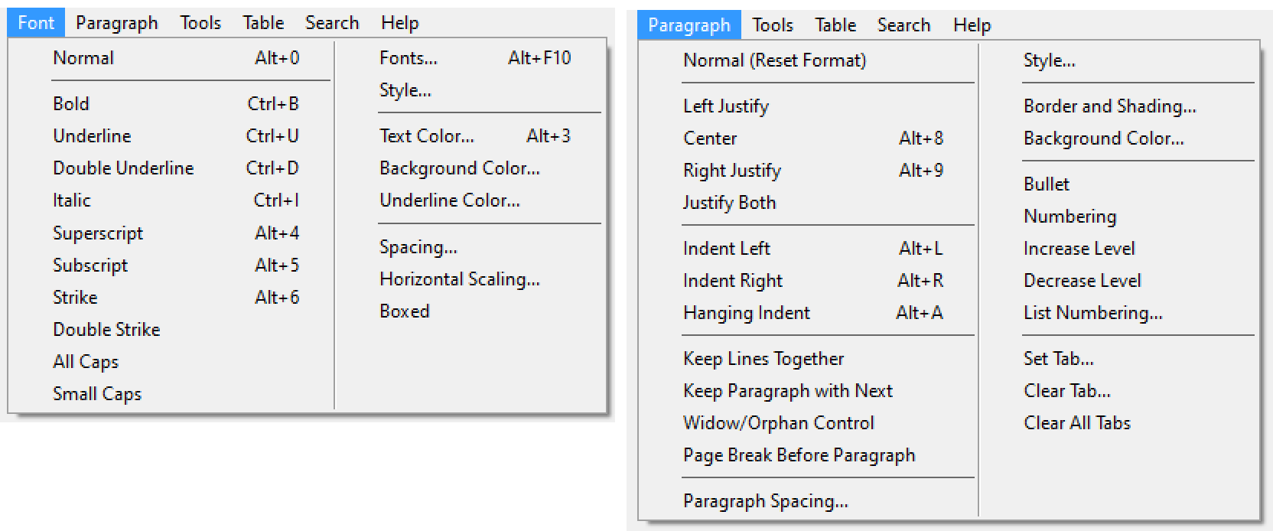Open the Text Color... picker entry
1273x531 pixels.
point(427,136)
